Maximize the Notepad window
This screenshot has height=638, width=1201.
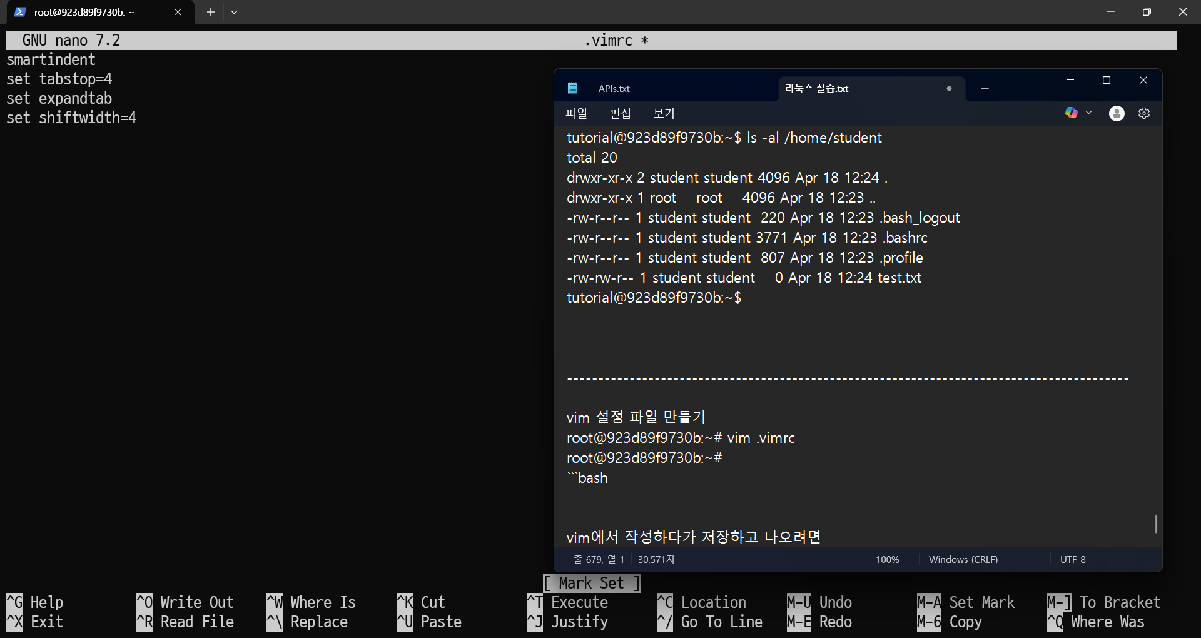click(x=1106, y=80)
